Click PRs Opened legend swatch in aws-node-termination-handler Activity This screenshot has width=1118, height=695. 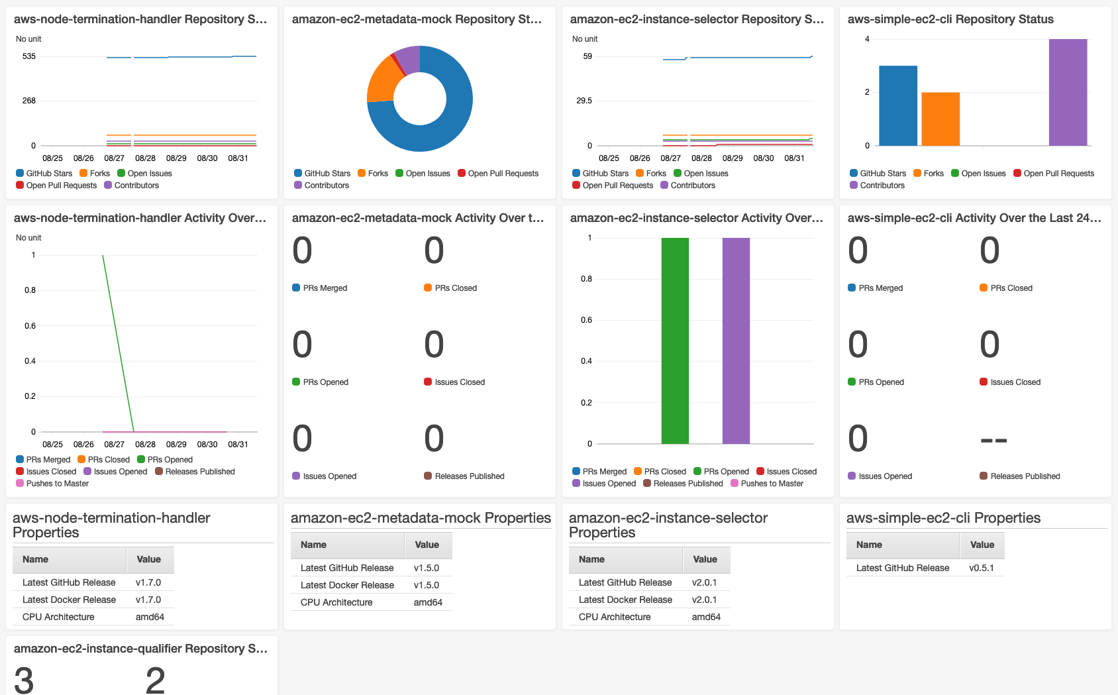[x=141, y=459]
